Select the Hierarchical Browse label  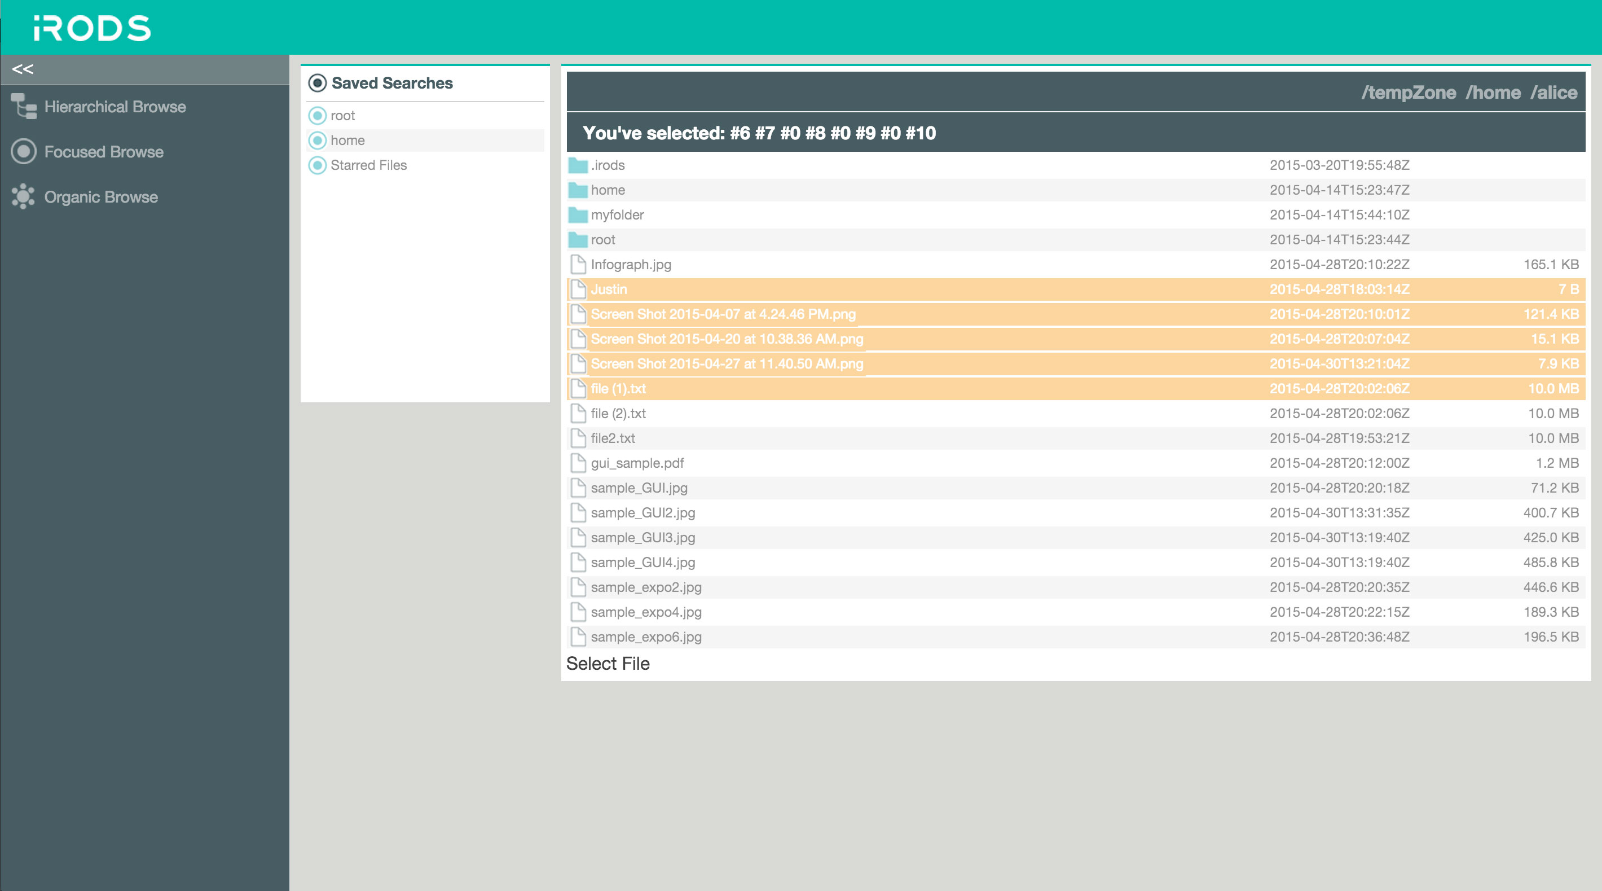[115, 107]
